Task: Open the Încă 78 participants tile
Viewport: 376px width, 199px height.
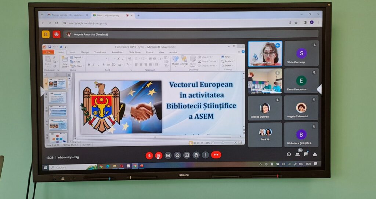Action: (x=265, y=135)
